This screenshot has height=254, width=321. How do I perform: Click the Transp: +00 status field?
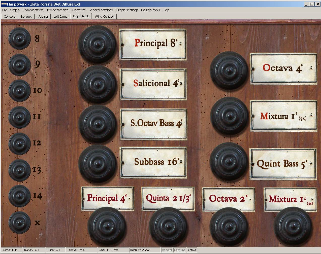click(34, 250)
